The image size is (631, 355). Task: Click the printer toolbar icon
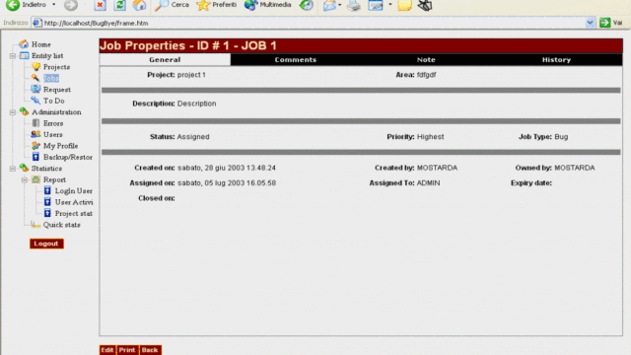pos(354,5)
